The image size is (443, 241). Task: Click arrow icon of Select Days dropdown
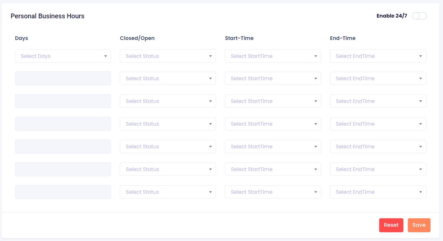tap(105, 56)
